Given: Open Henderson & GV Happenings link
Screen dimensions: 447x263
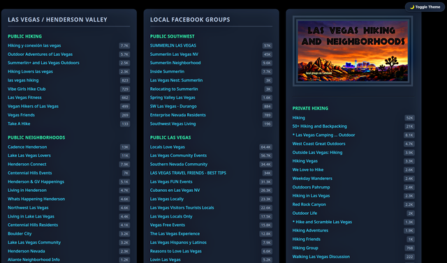Looking at the screenshot, I should (36, 181).
